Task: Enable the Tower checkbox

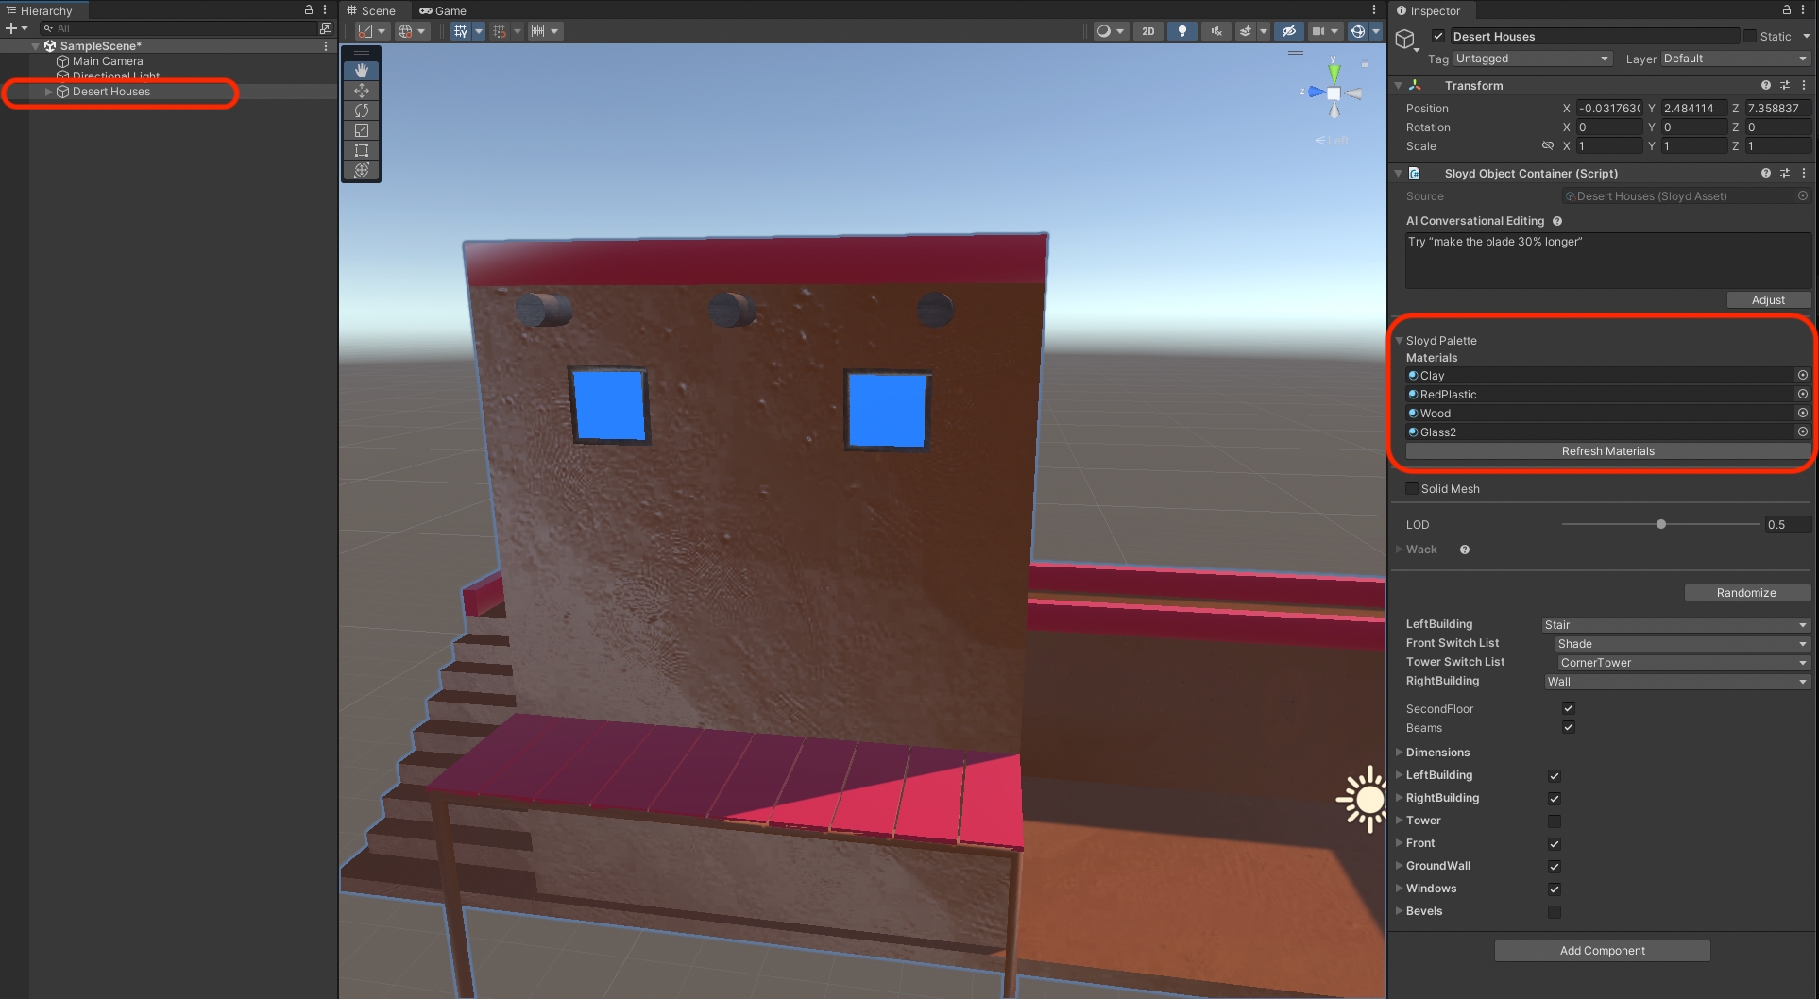Action: coord(1554,821)
